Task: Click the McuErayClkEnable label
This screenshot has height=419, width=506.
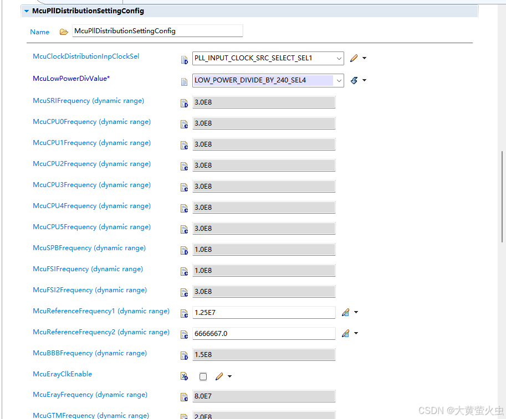Action: 63,374
